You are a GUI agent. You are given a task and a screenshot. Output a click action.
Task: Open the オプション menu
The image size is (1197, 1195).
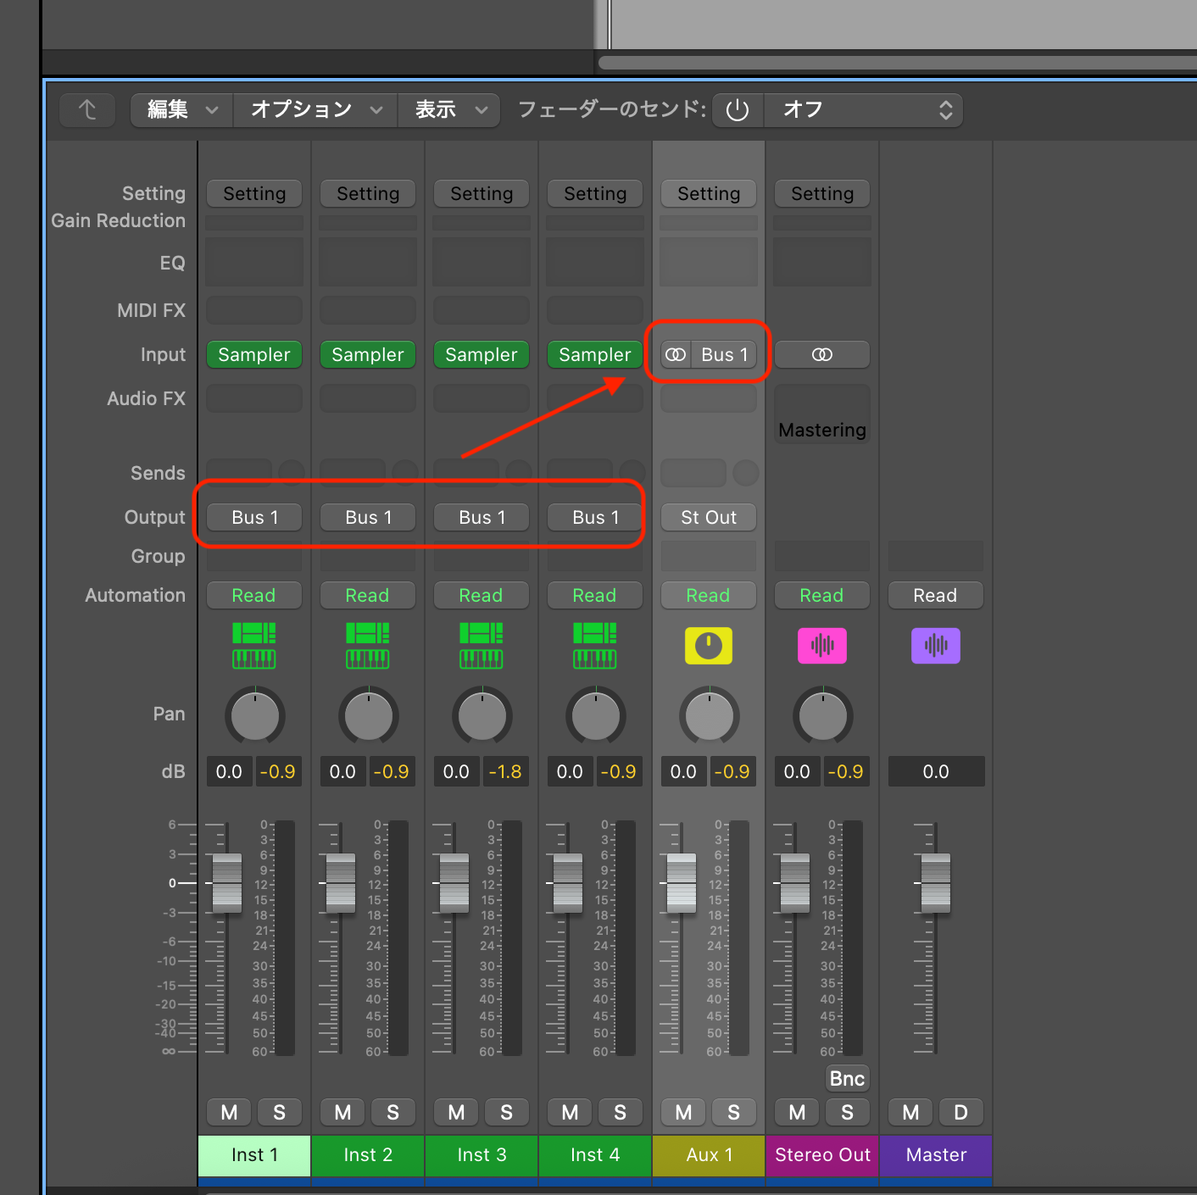coord(315,110)
